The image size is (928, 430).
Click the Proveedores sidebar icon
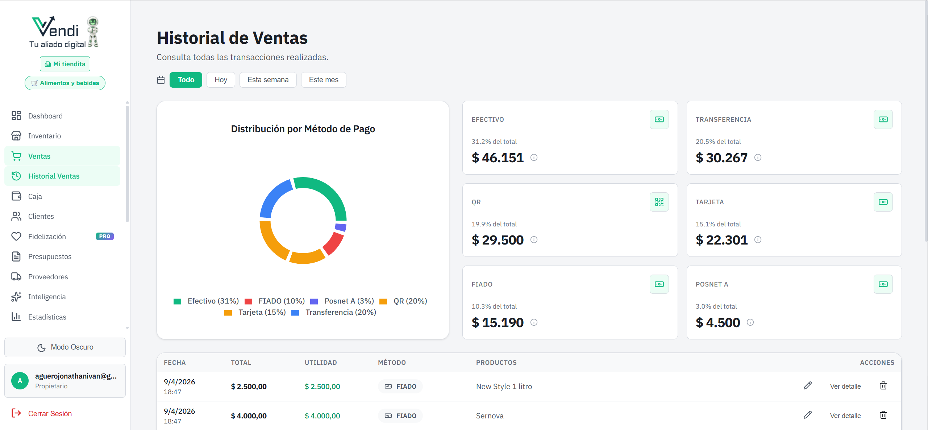click(16, 276)
